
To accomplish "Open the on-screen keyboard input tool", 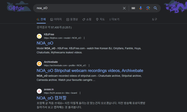I will 133,8.
